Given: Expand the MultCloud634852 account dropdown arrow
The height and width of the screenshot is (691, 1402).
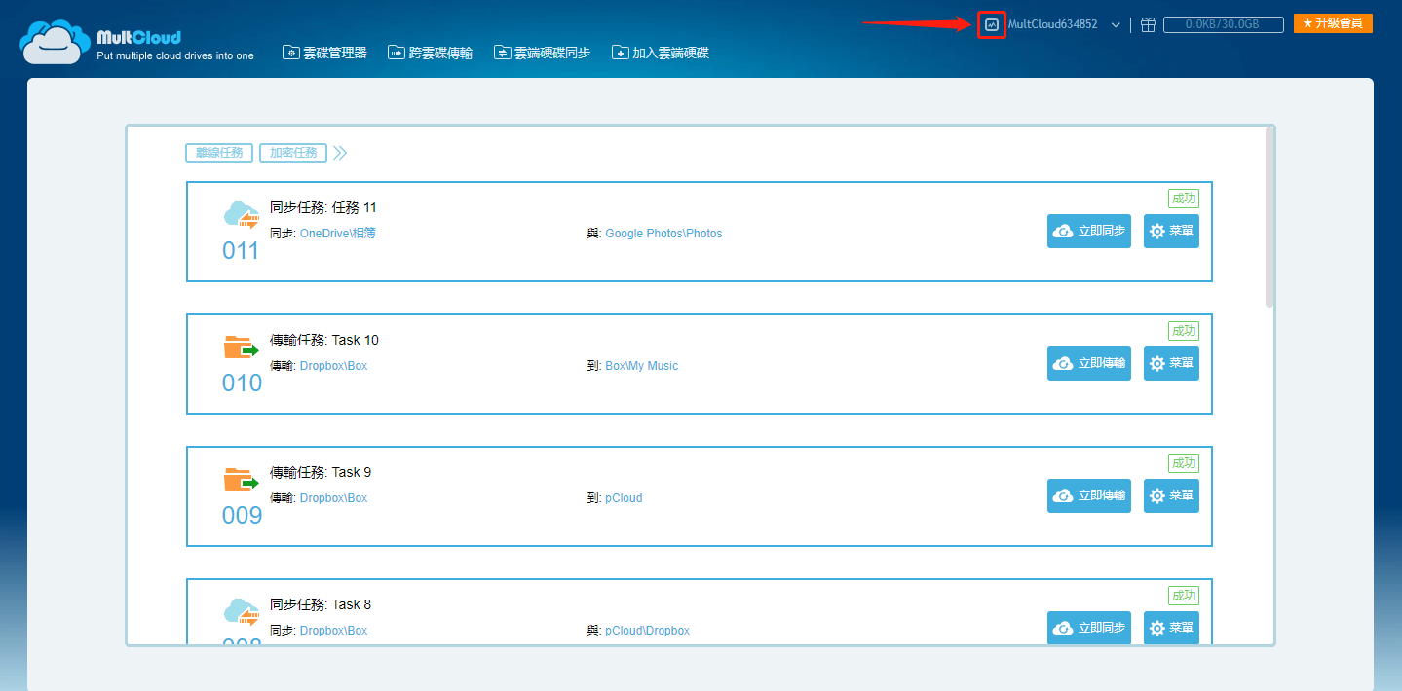Looking at the screenshot, I should [1116, 24].
